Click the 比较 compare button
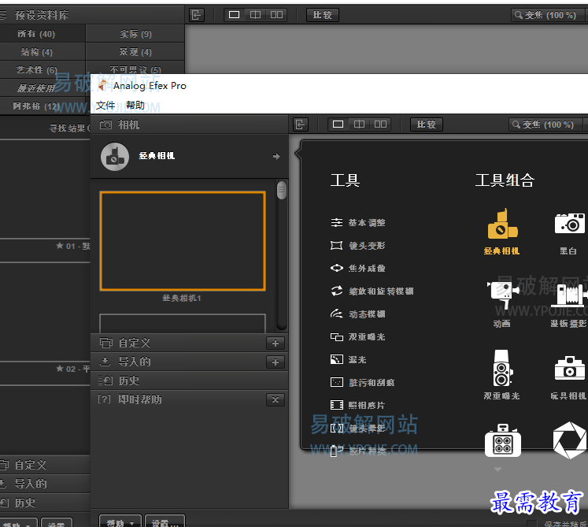 click(x=427, y=124)
